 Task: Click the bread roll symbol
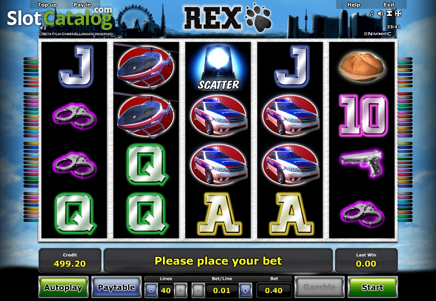point(362,67)
